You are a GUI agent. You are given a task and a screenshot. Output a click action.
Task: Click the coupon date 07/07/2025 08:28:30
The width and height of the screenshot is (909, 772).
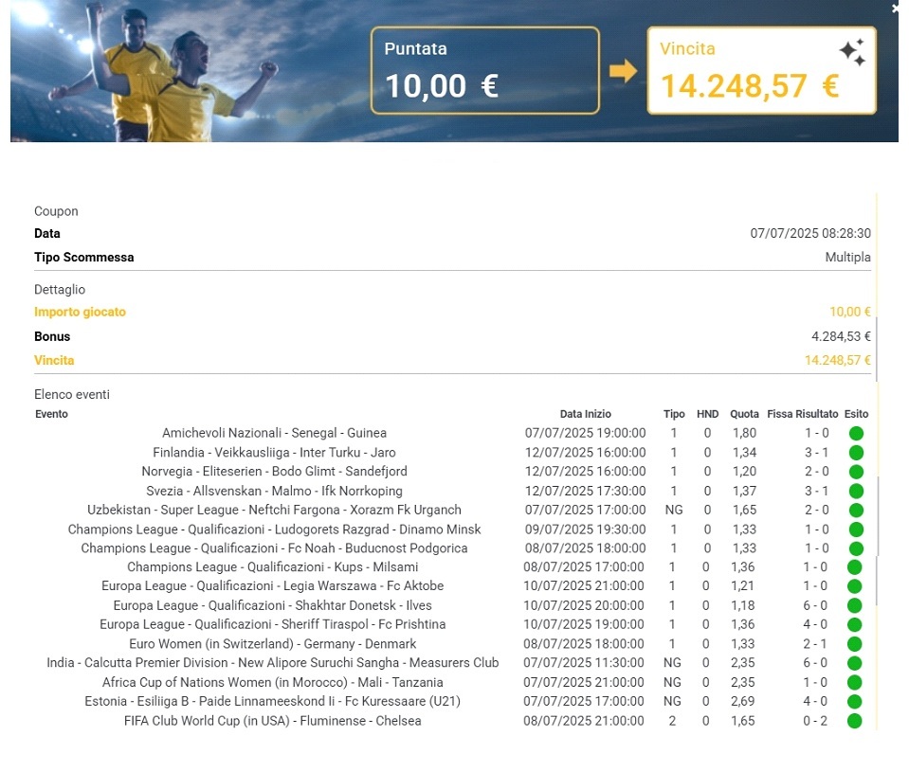click(809, 233)
